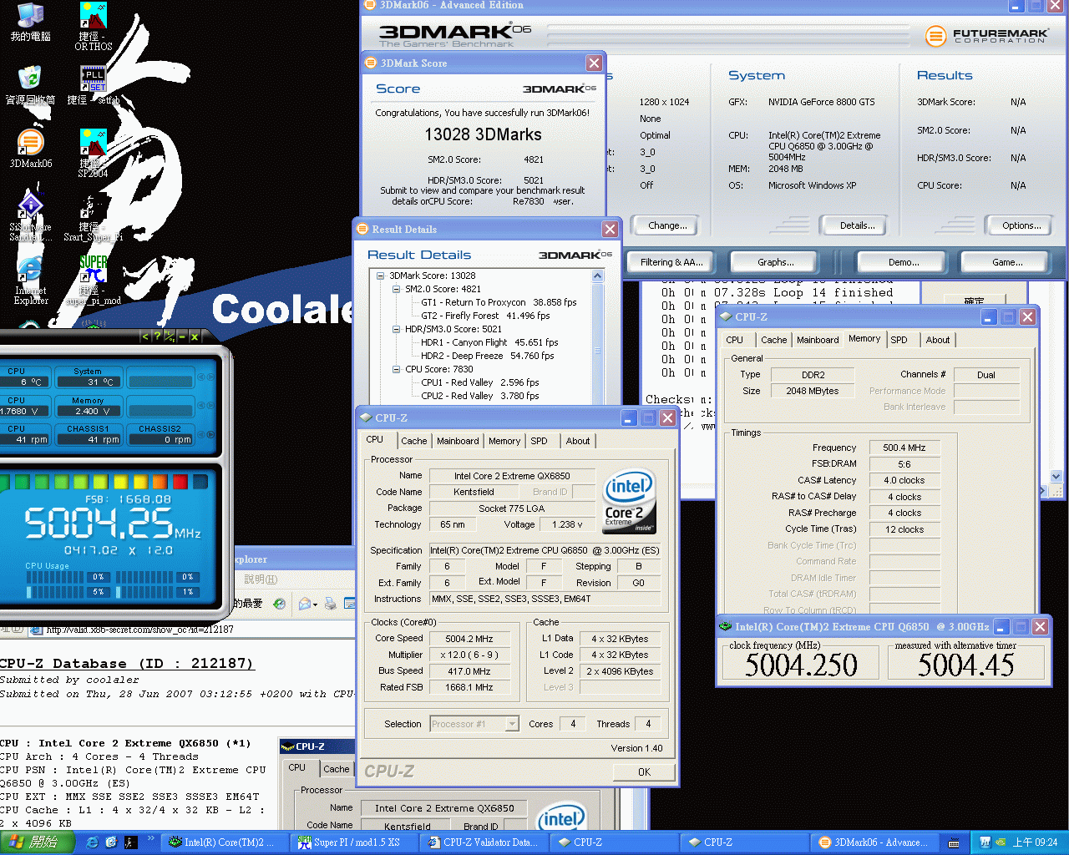This screenshot has width=1069, height=855.
Task: Open Filtering & AA... settings in 3DMark06
Action: pyautogui.click(x=671, y=262)
